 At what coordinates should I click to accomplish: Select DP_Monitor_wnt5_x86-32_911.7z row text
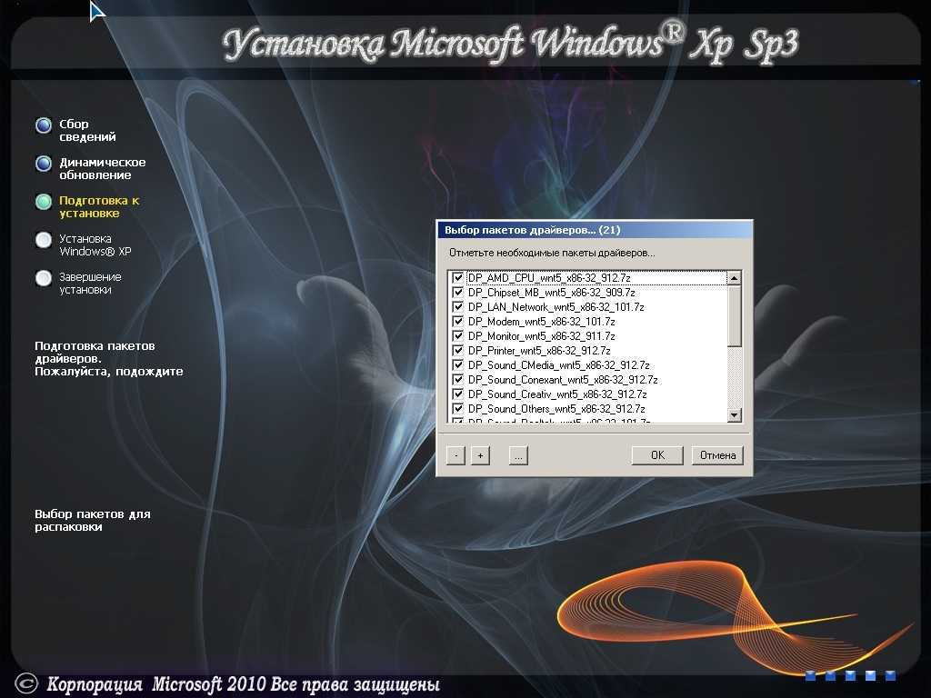[x=542, y=336]
